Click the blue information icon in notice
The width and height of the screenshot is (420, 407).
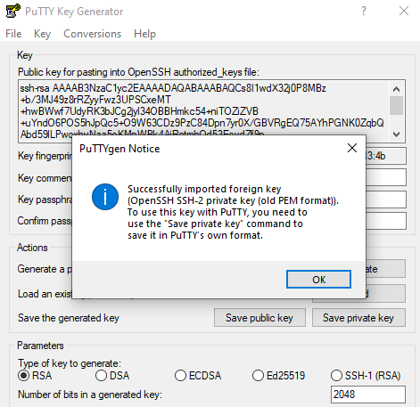pyautogui.click(x=105, y=197)
